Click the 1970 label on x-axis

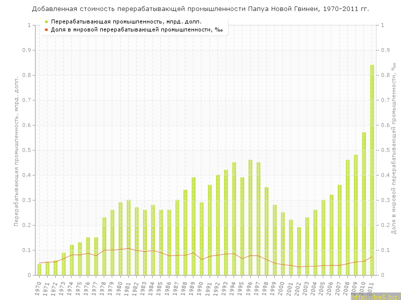coord(38,287)
